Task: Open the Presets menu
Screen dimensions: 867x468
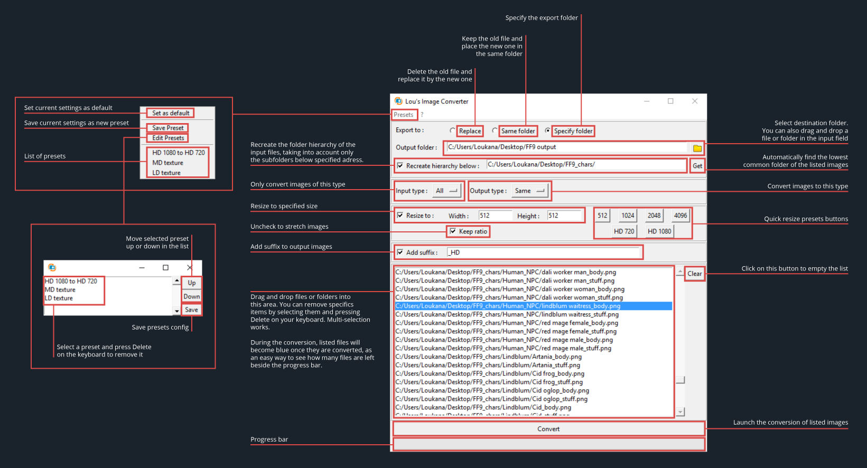Action: tap(404, 115)
